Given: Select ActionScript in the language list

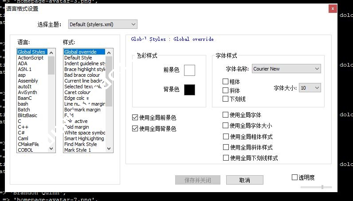Looking at the screenshot, I should click(31, 58).
